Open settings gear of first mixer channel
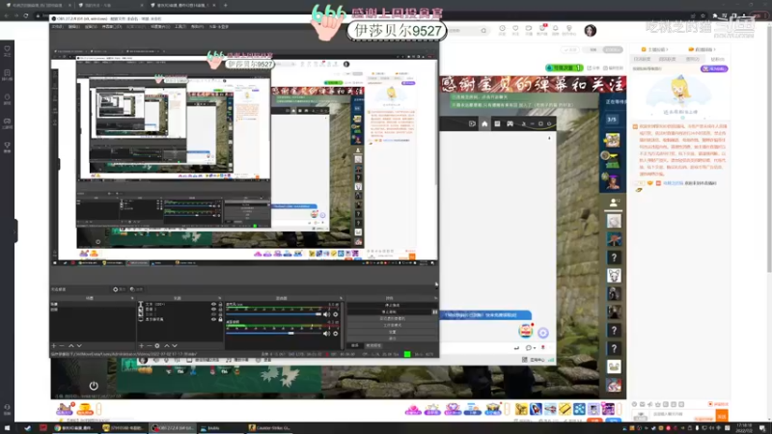The width and height of the screenshot is (772, 434). (335, 314)
